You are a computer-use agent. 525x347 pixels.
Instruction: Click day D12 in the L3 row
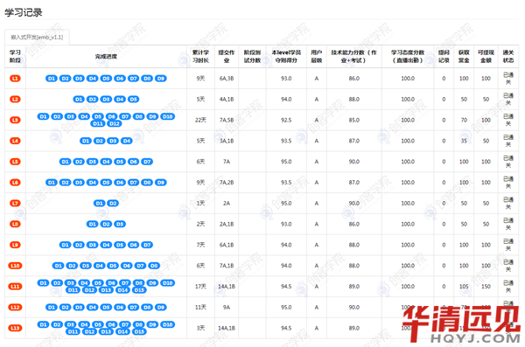tap(114, 124)
